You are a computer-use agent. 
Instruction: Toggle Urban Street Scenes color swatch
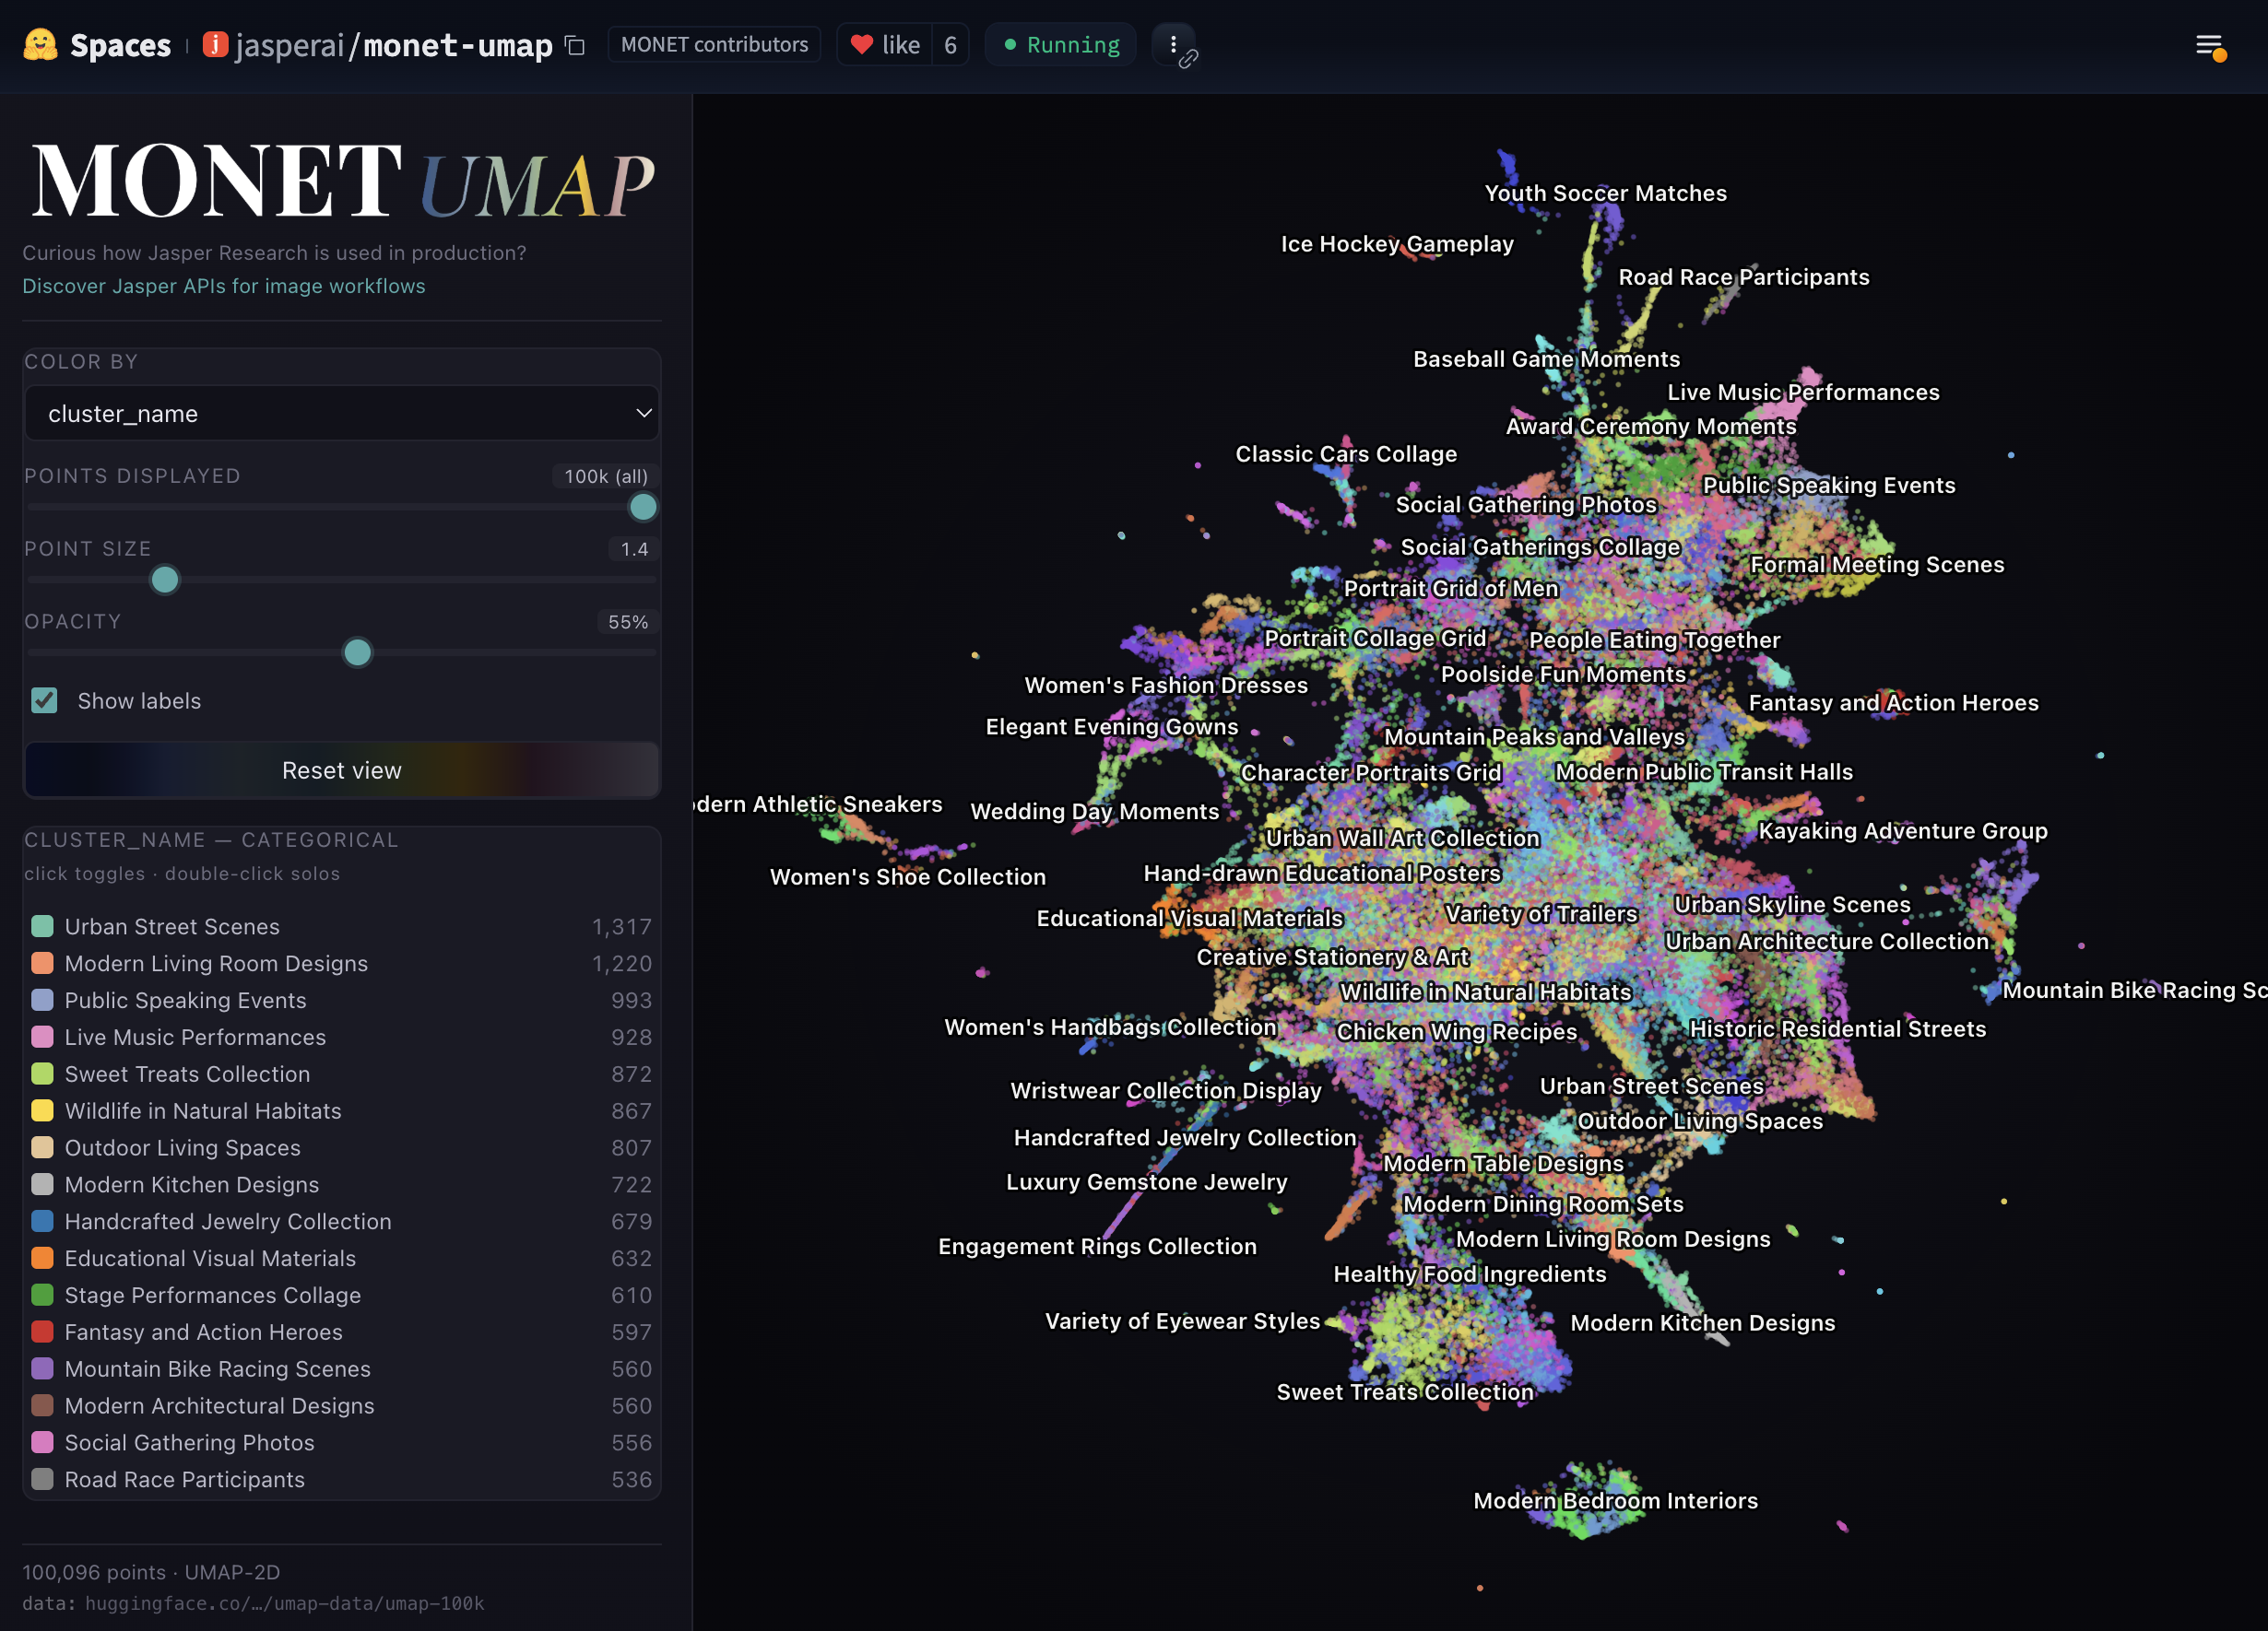42,926
